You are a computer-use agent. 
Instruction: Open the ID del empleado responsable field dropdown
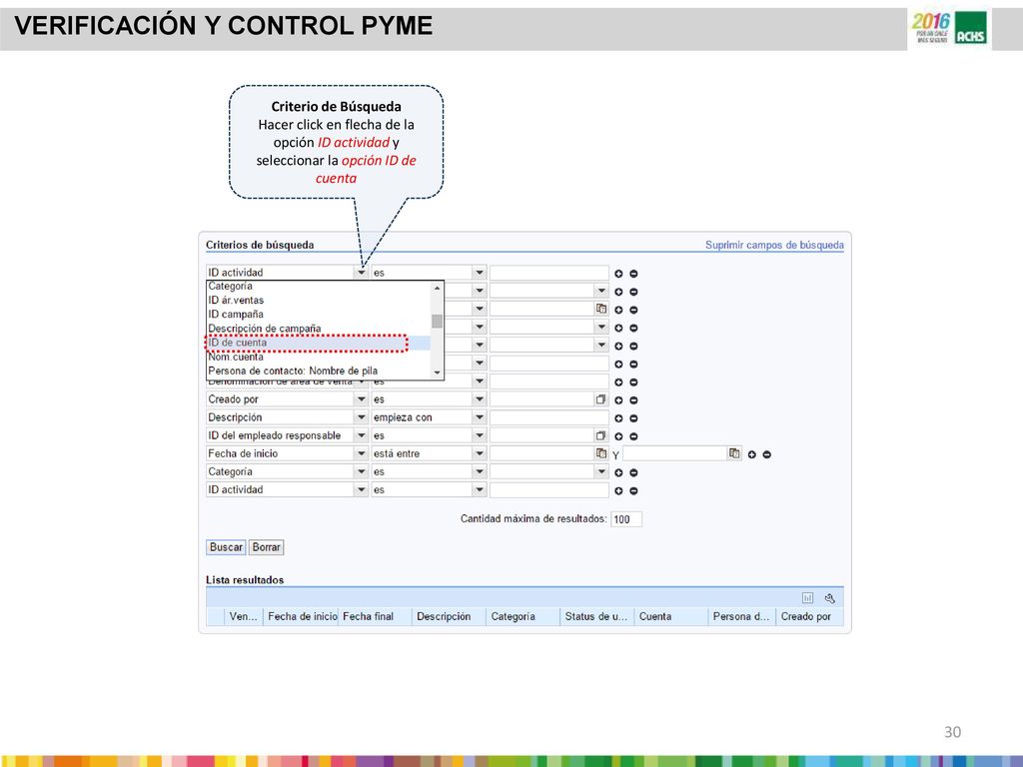tap(361, 435)
